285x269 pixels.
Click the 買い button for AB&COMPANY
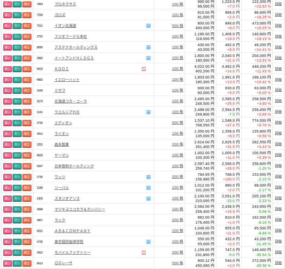(8, 231)
